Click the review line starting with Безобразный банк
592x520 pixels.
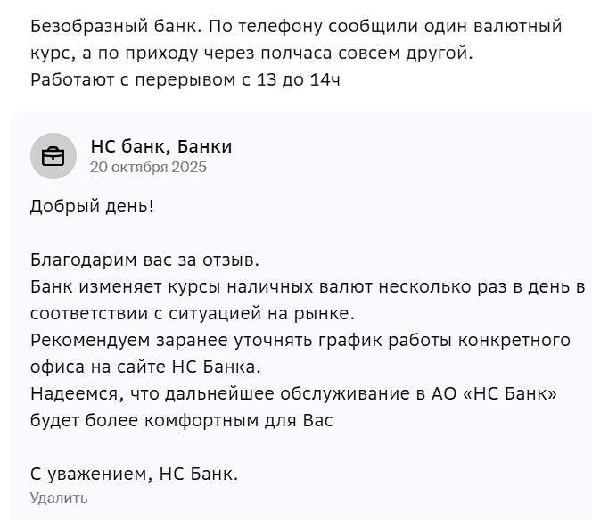296,27
